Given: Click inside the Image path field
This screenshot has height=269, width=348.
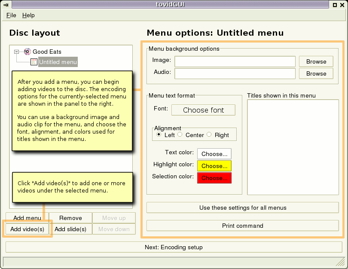Looking at the screenshot, I should pyautogui.click(x=235, y=61).
